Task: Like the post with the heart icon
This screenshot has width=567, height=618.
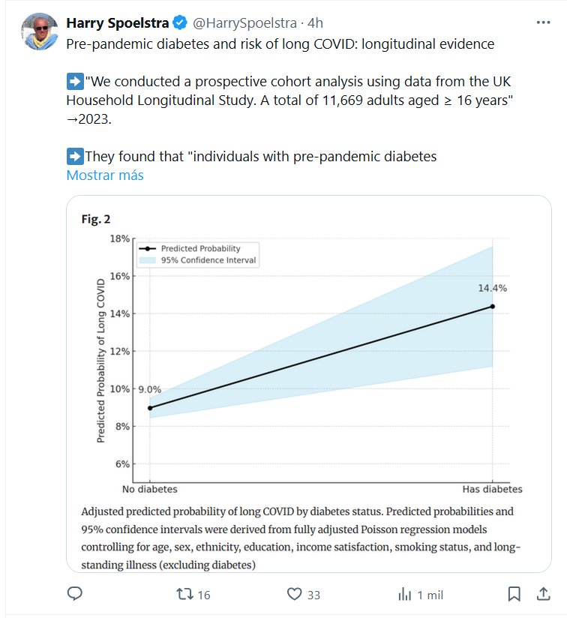Action: click(x=295, y=594)
